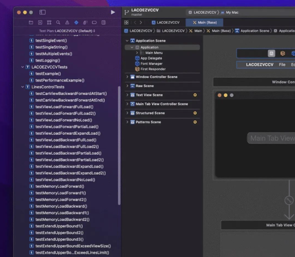Image resolution: width=295 pixels, height=257 pixels.
Task: Click the Patterns Scene warning badge
Action: [195, 122]
